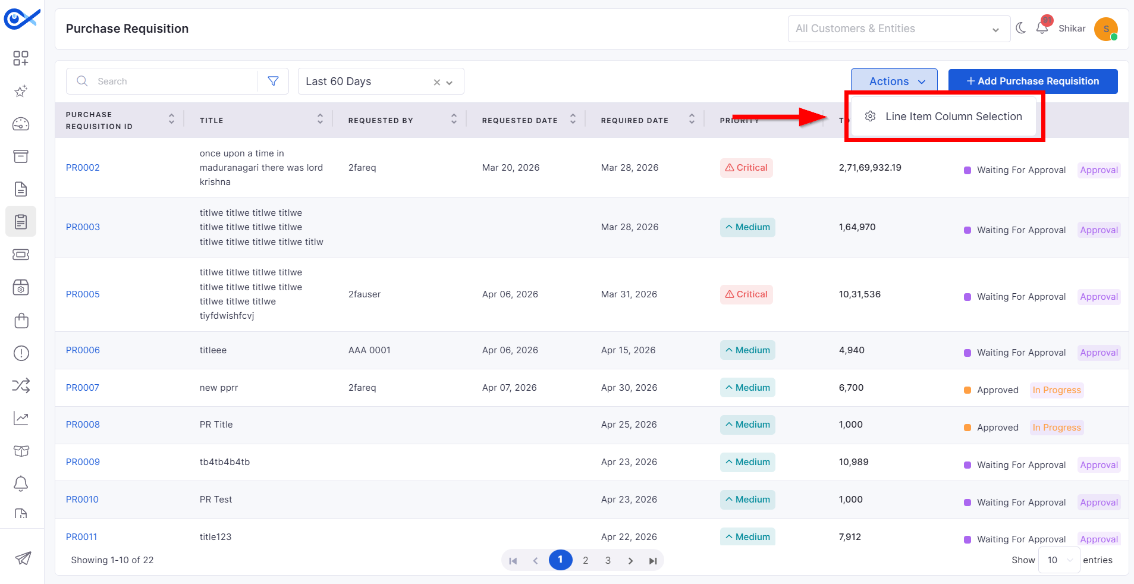The image size is (1134, 584).
Task: Open purchase requisition PR0007 link
Action: point(83,388)
